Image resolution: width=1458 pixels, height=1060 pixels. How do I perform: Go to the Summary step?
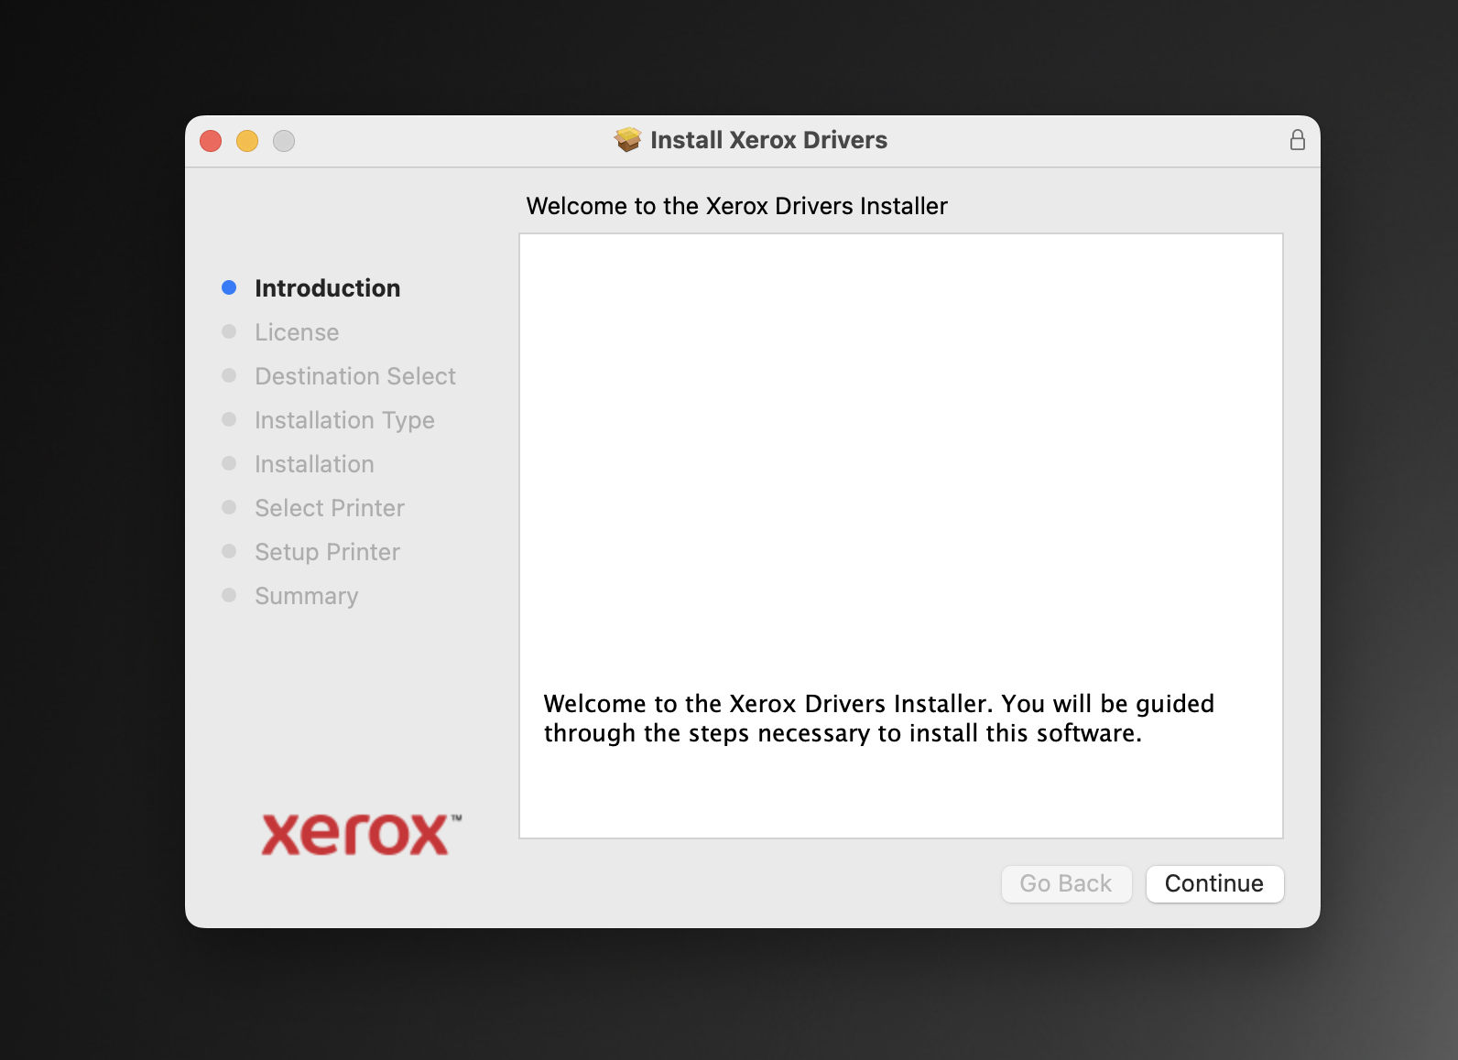coord(306,596)
